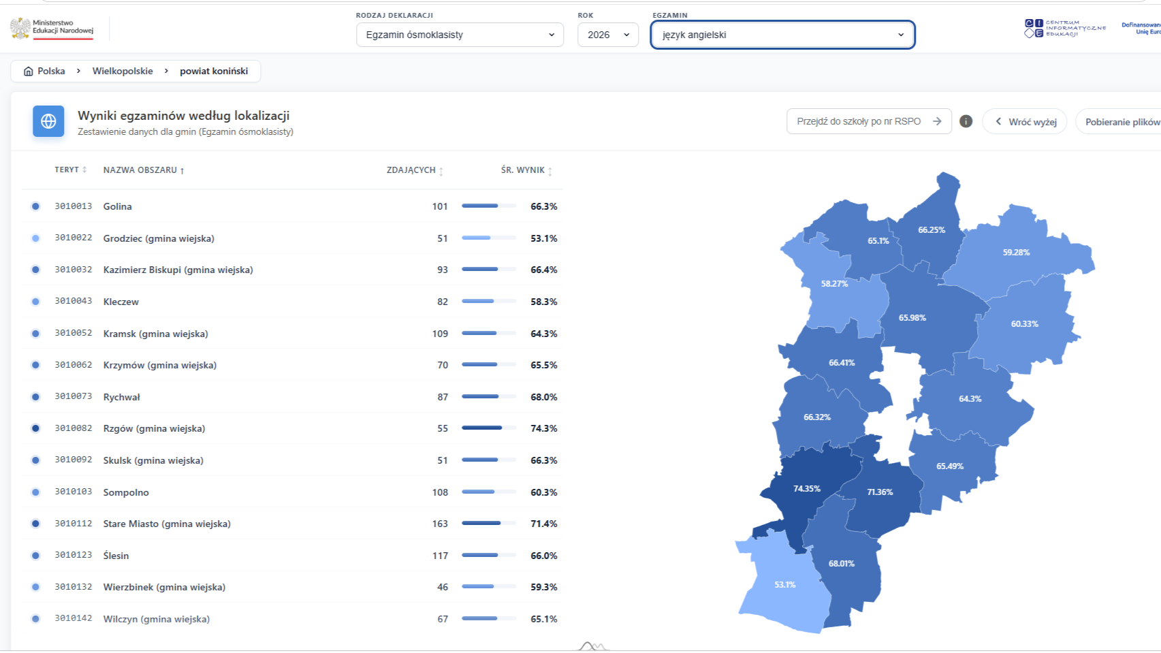Image resolution: width=1161 pixels, height=653 pixels.
Task: Select the Wierzbinek (gmina wiejska) row
Action: [x=291, y=587]
